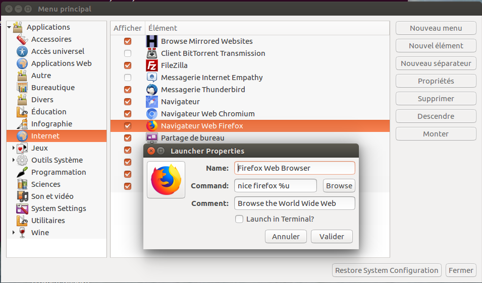Click the Partage de bureau icon
The width and height of the screenshot is (482, 283).
151,137
